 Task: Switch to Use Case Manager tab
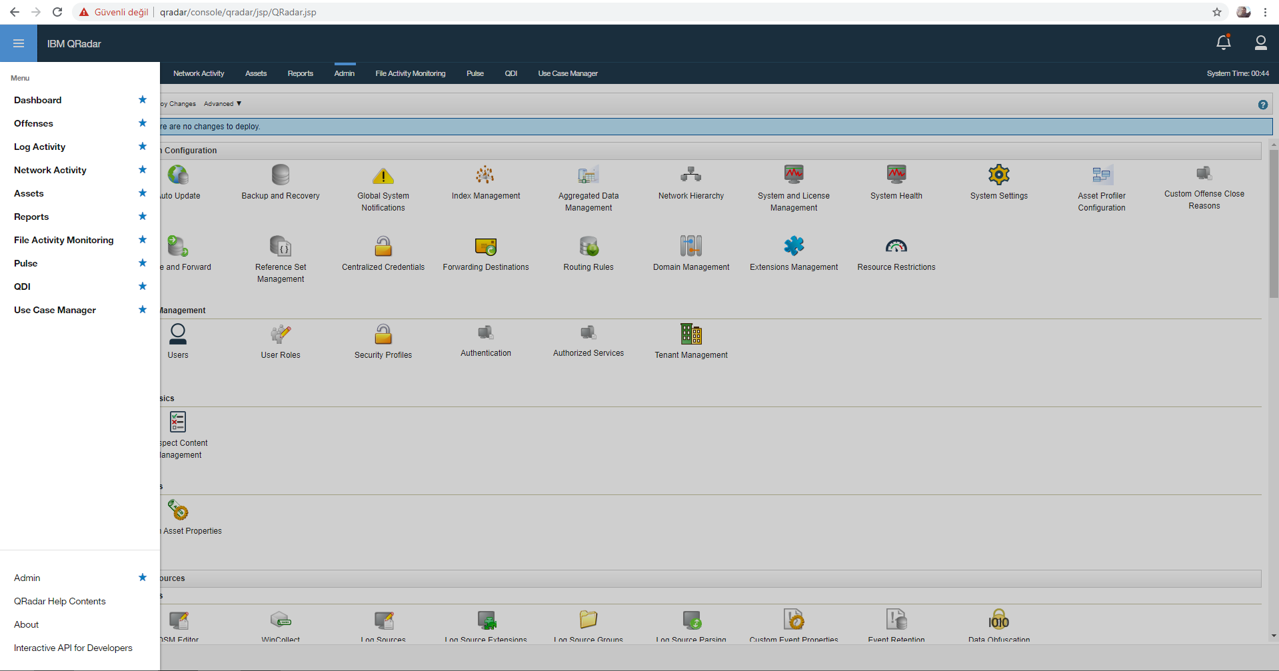click(x=568, y=73)
